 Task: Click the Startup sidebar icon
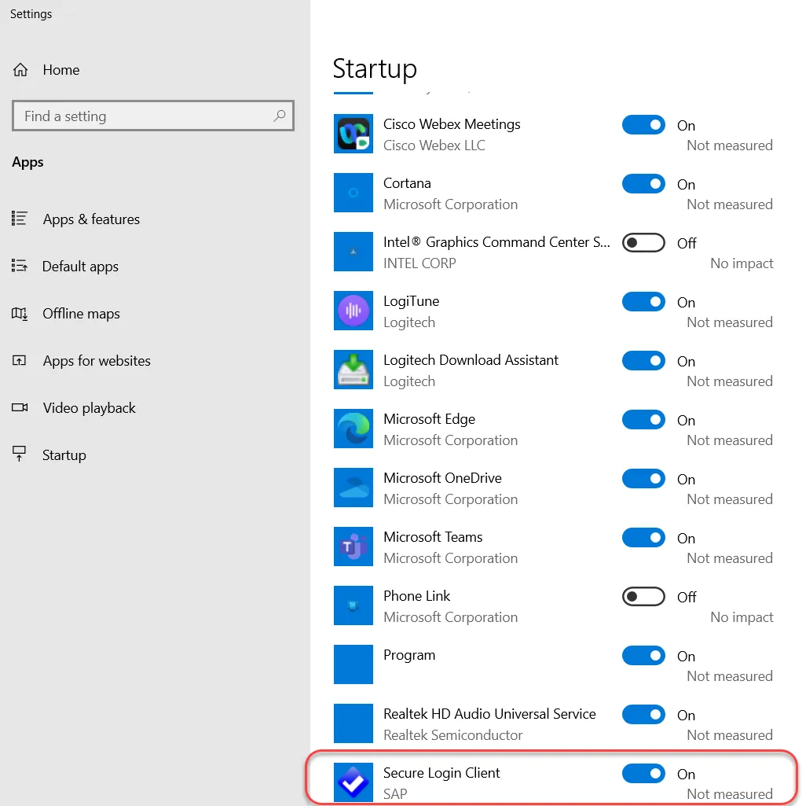(20, 454)
